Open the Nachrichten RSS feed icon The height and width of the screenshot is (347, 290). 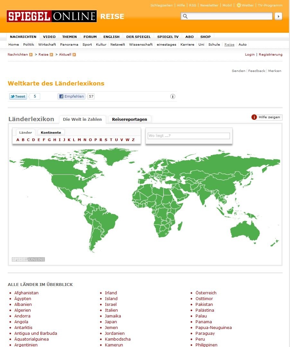pyautogui.click(x=31, y=55)
